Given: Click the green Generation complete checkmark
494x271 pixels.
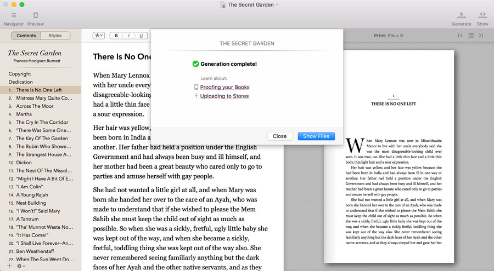Looking at the screenshot, I should pos(195,64).
